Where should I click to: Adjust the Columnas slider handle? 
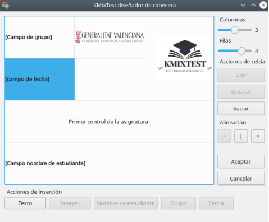pyautogui.click(x=235, y=30)
